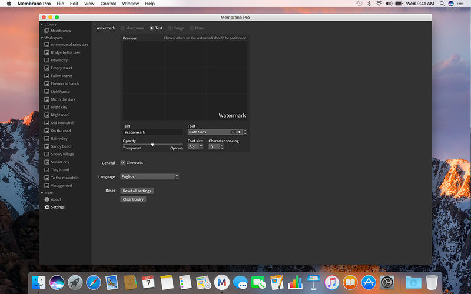Click the image icon beside Mic in the dark
The width and height of the screenshot is (471, 294).
coord(47,99)
